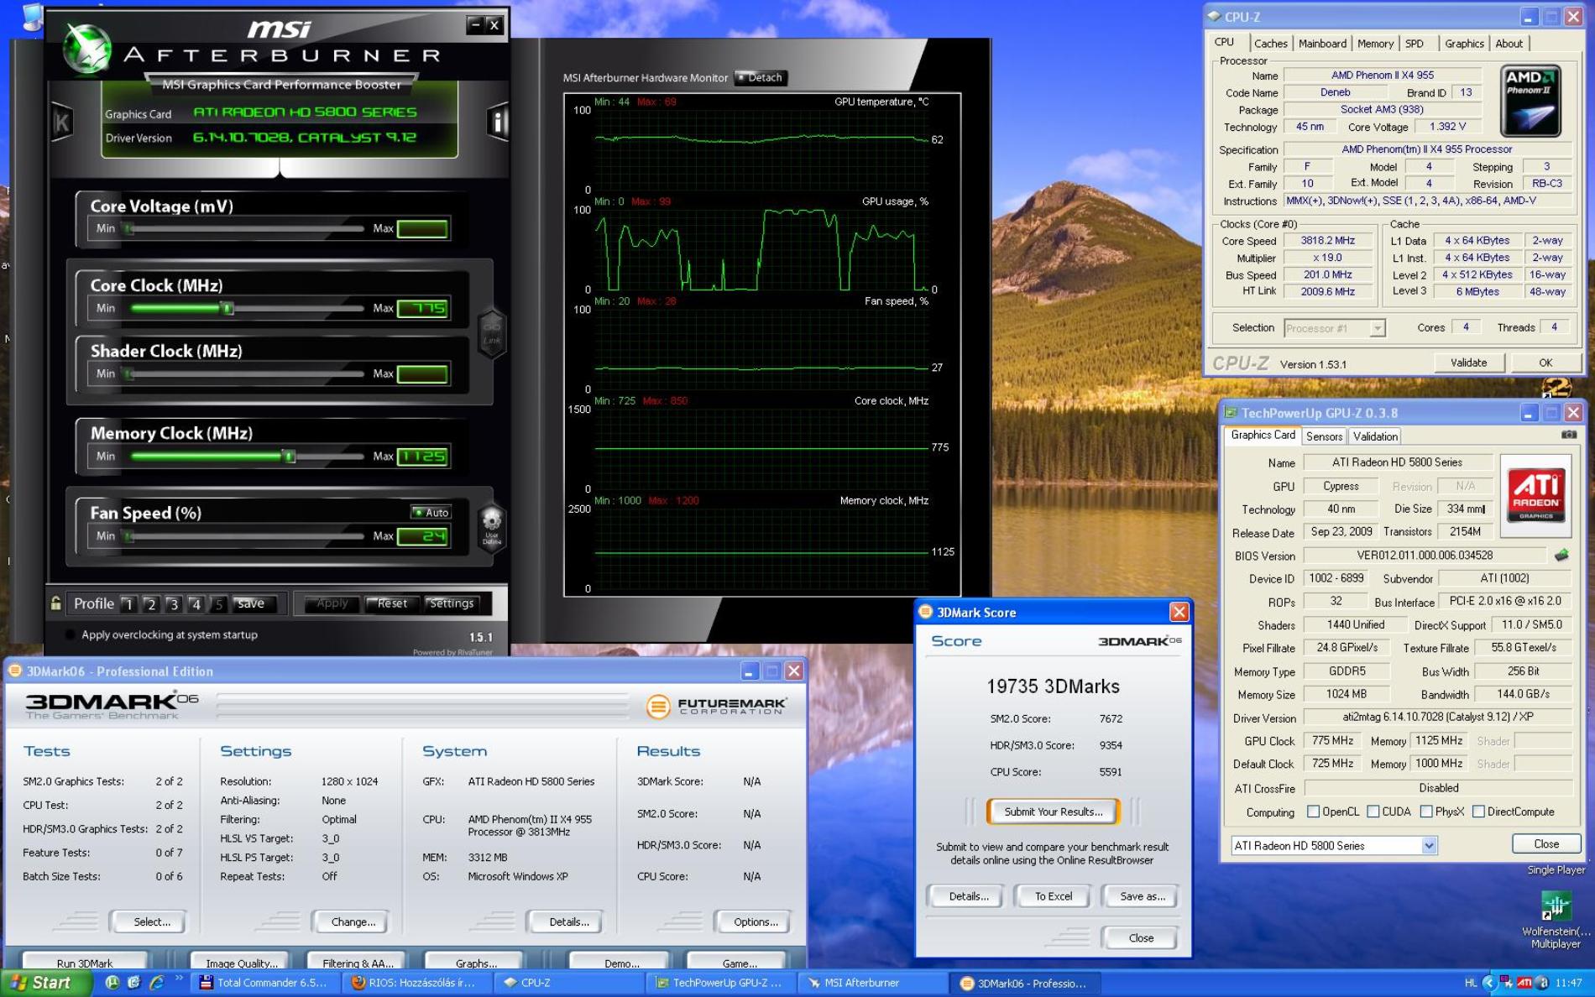The width and height of the screenshot is (1595, 997).
Task: Click the Afterburner info 'i' button
Action: click(x=498, y=123)
